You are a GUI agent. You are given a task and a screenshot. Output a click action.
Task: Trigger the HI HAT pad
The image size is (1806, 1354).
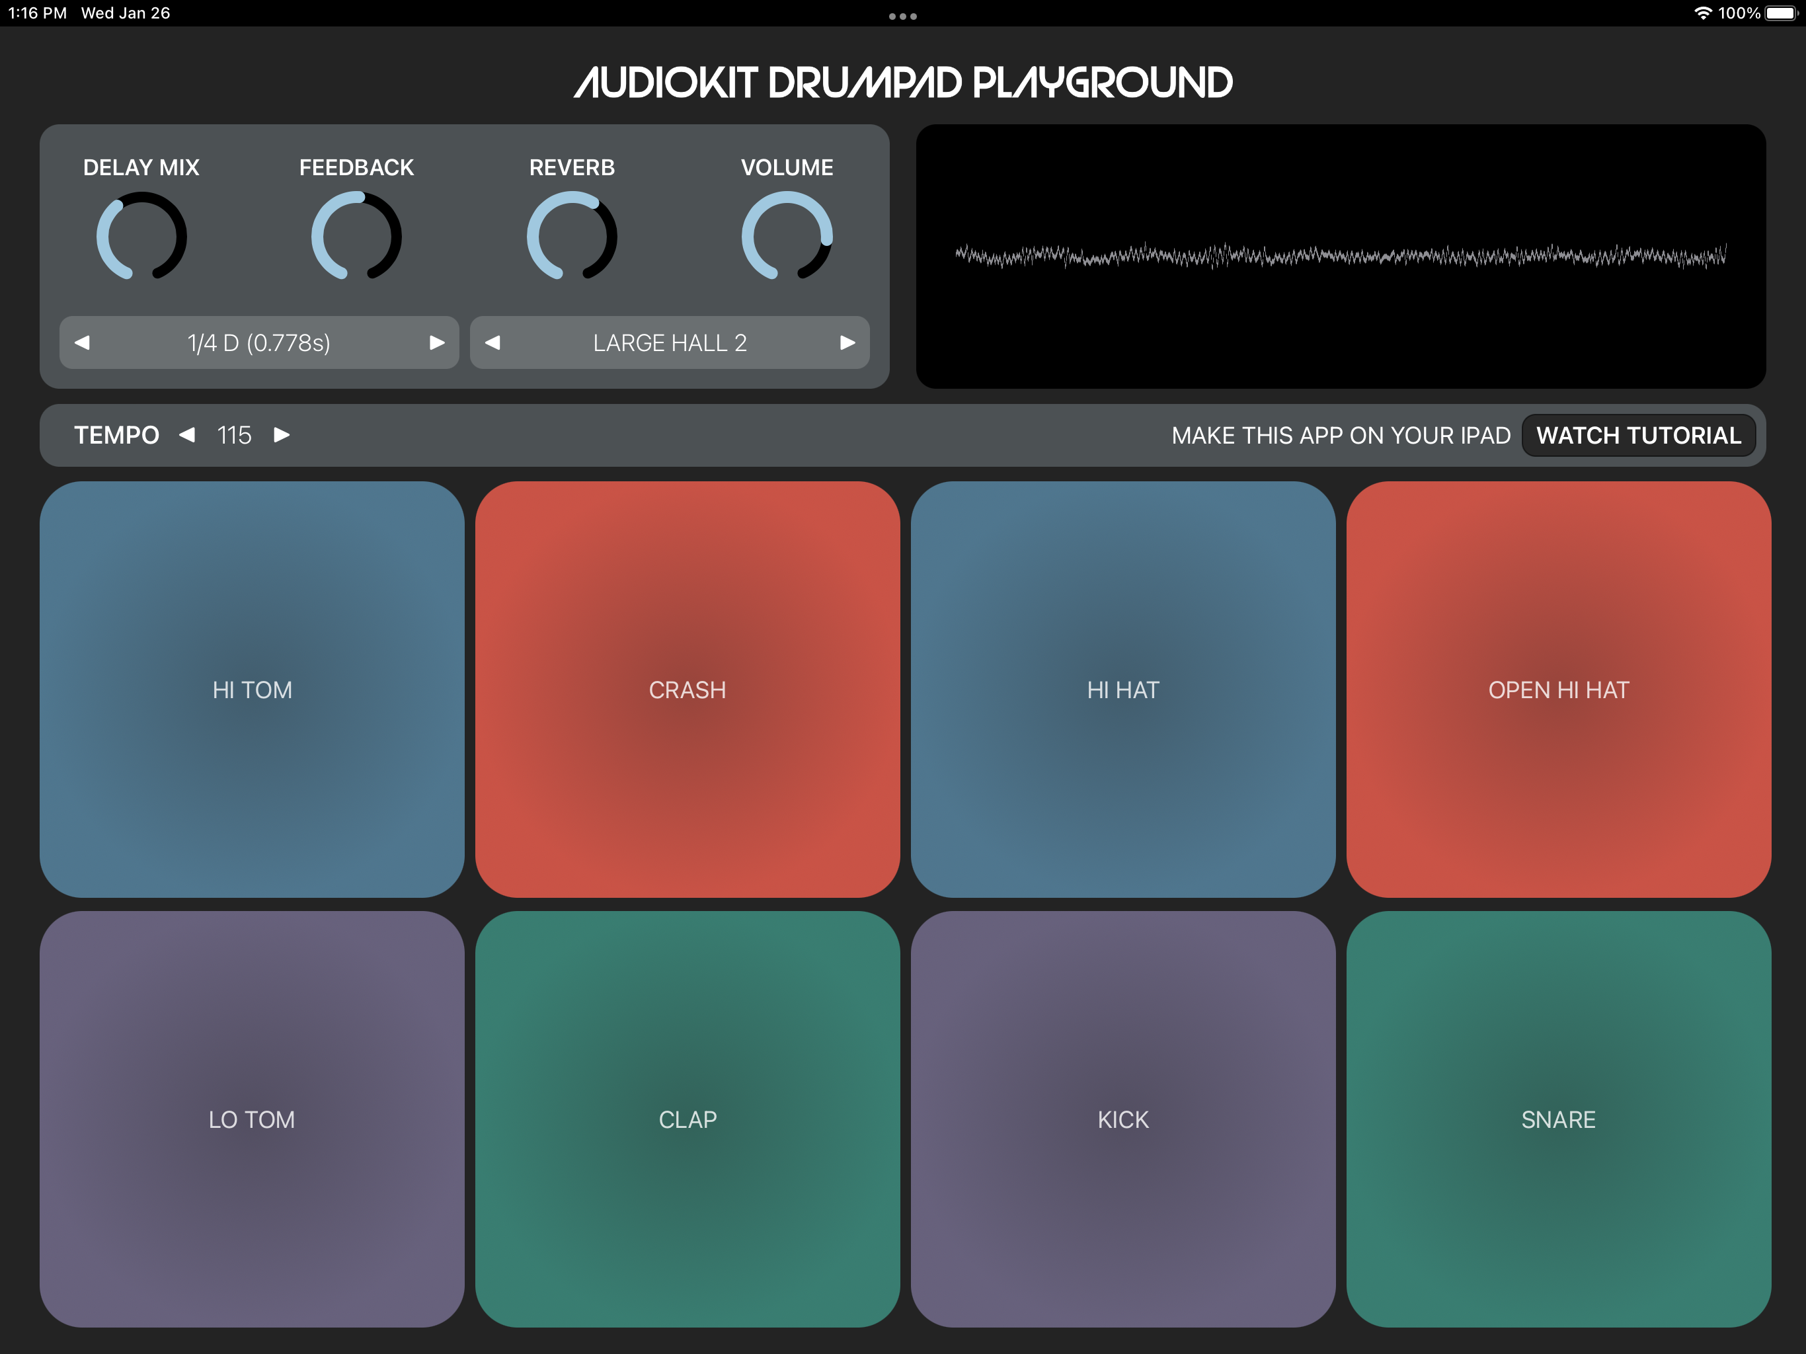coord(1122,690)
